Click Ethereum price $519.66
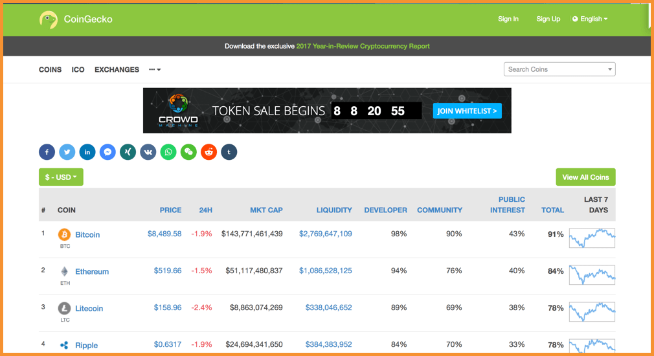This screenshot has width=654, height=356. (168, 271)
